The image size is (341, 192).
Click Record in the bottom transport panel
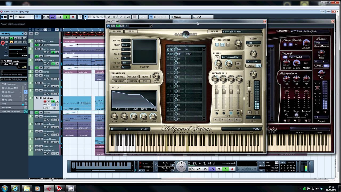click(232, 169)
